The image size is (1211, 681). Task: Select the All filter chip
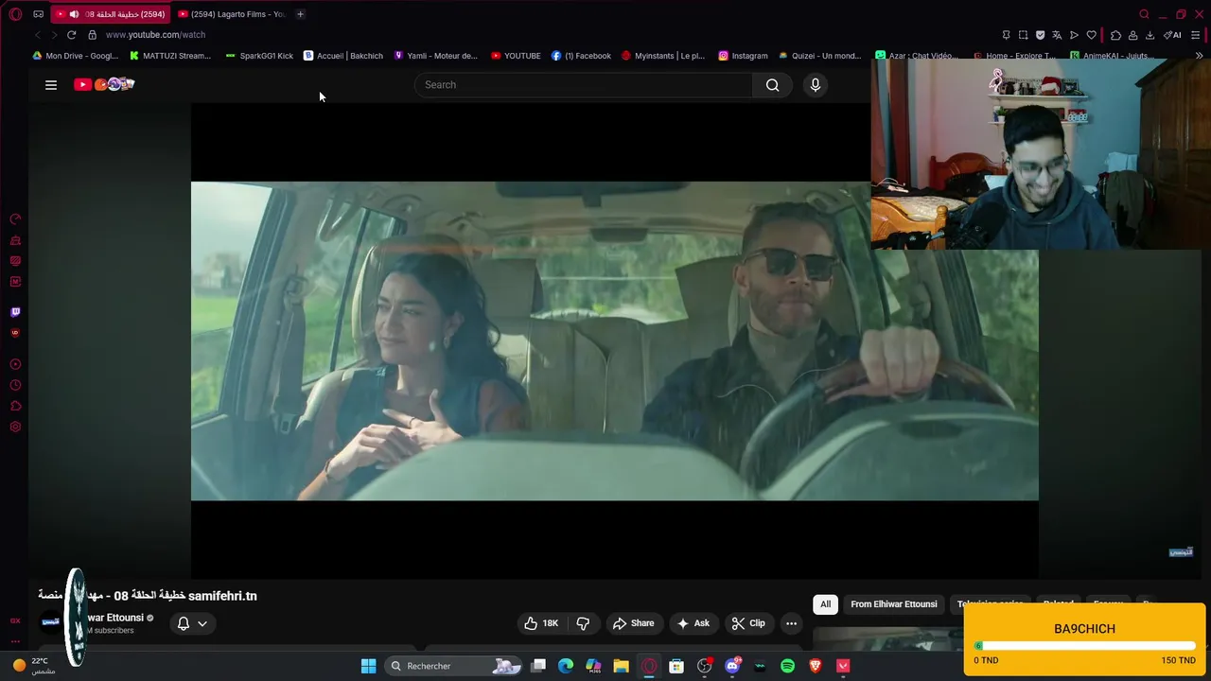pyautogui.click(x=825, y=604)
